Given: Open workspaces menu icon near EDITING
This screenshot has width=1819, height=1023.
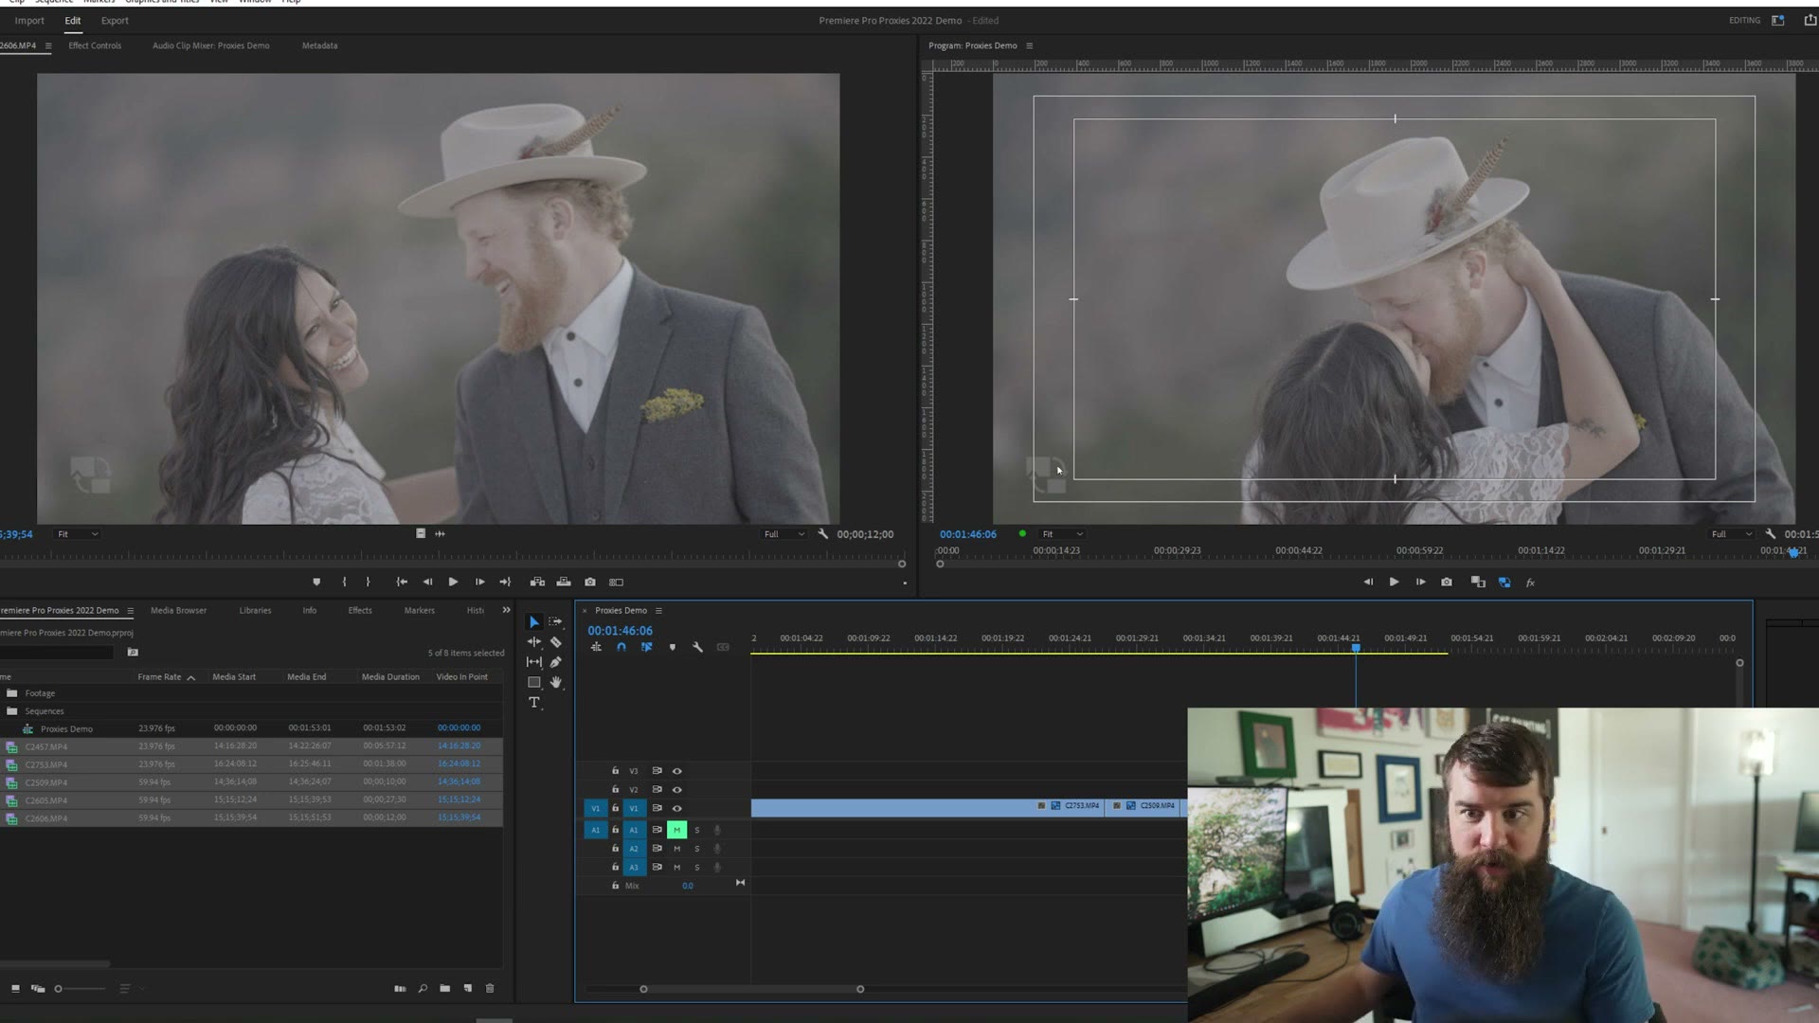Looking at the screenshot, I should (1778, 20).
